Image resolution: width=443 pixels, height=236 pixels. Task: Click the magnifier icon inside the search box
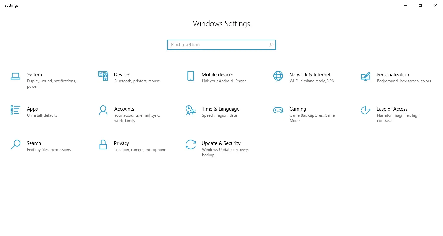271,45
